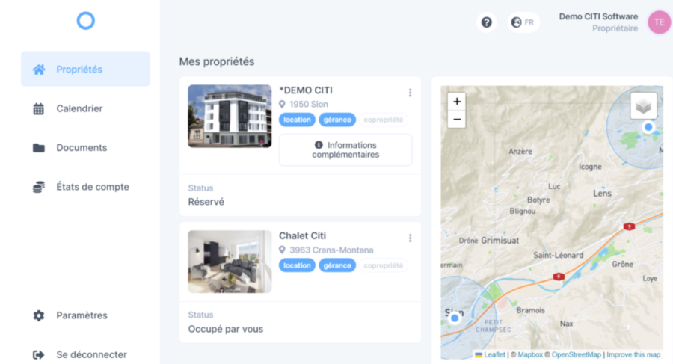Click the *DEMO CITI building thumbnail
Screen dimensions: 673x364
tap(230, 116)
